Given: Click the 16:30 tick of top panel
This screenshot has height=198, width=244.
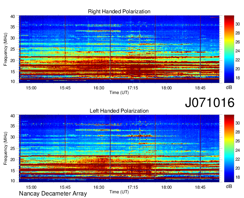Looking at the screenshot, I should [x=99, y=88].
